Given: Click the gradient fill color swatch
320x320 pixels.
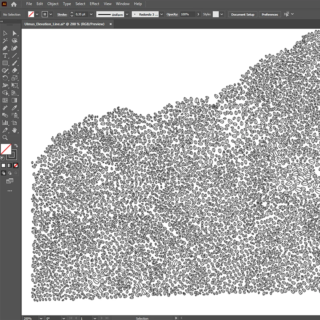Looking at the screenshot, I should [x=10, y=166].
